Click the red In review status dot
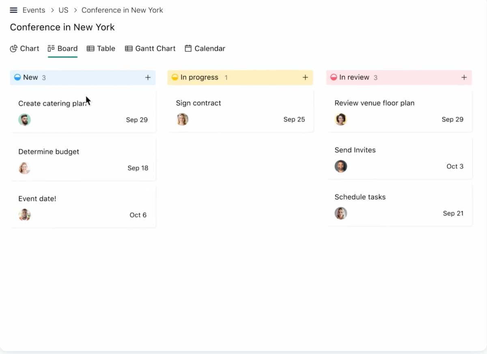 point(333,77)
